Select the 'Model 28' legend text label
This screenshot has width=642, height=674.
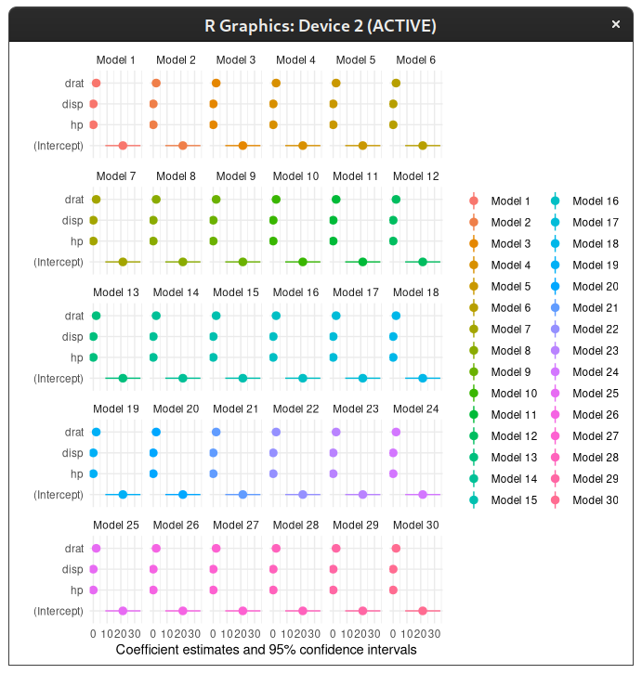coord(596,458)
